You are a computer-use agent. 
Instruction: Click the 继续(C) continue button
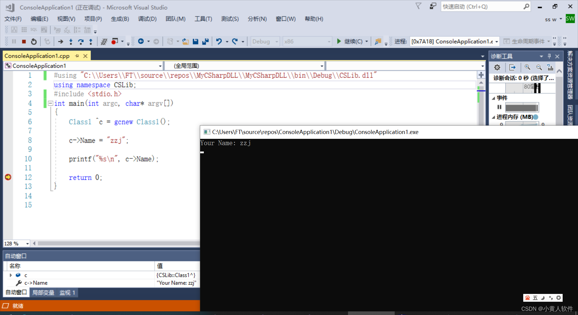tap(350, 41)
